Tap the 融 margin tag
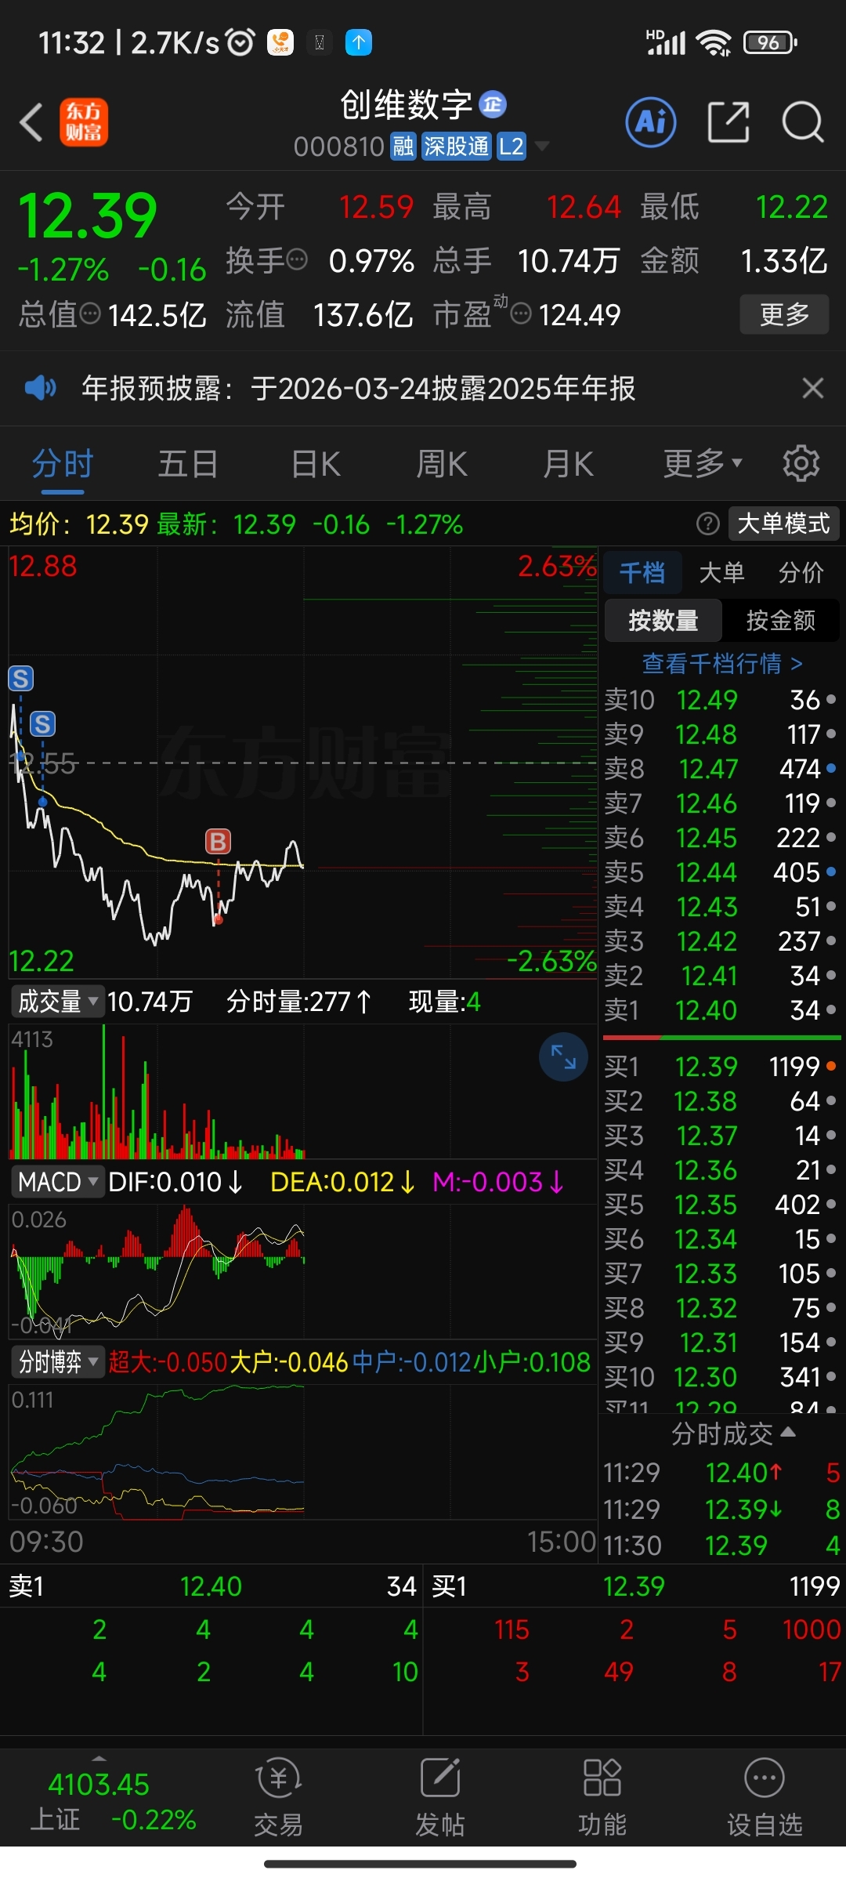846x1881 pixels. [x=403, y=147]
